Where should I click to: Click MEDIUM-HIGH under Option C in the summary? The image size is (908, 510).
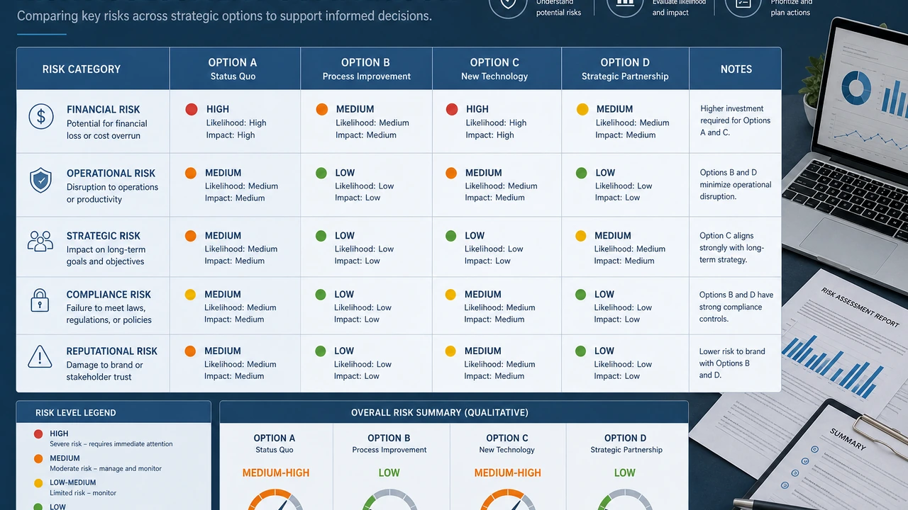click(508, 473)
